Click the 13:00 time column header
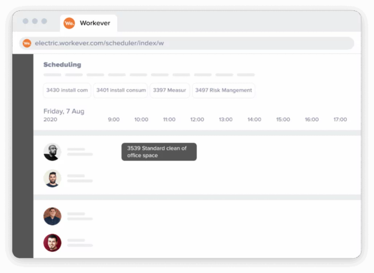 click(226, 119)
